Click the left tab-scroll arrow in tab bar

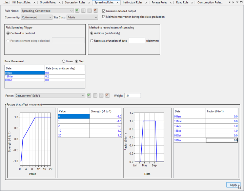(x=230, y=2)
